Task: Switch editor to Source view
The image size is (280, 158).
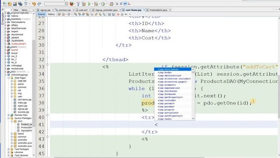Action: pyautogui.click(x=41, y=14)
